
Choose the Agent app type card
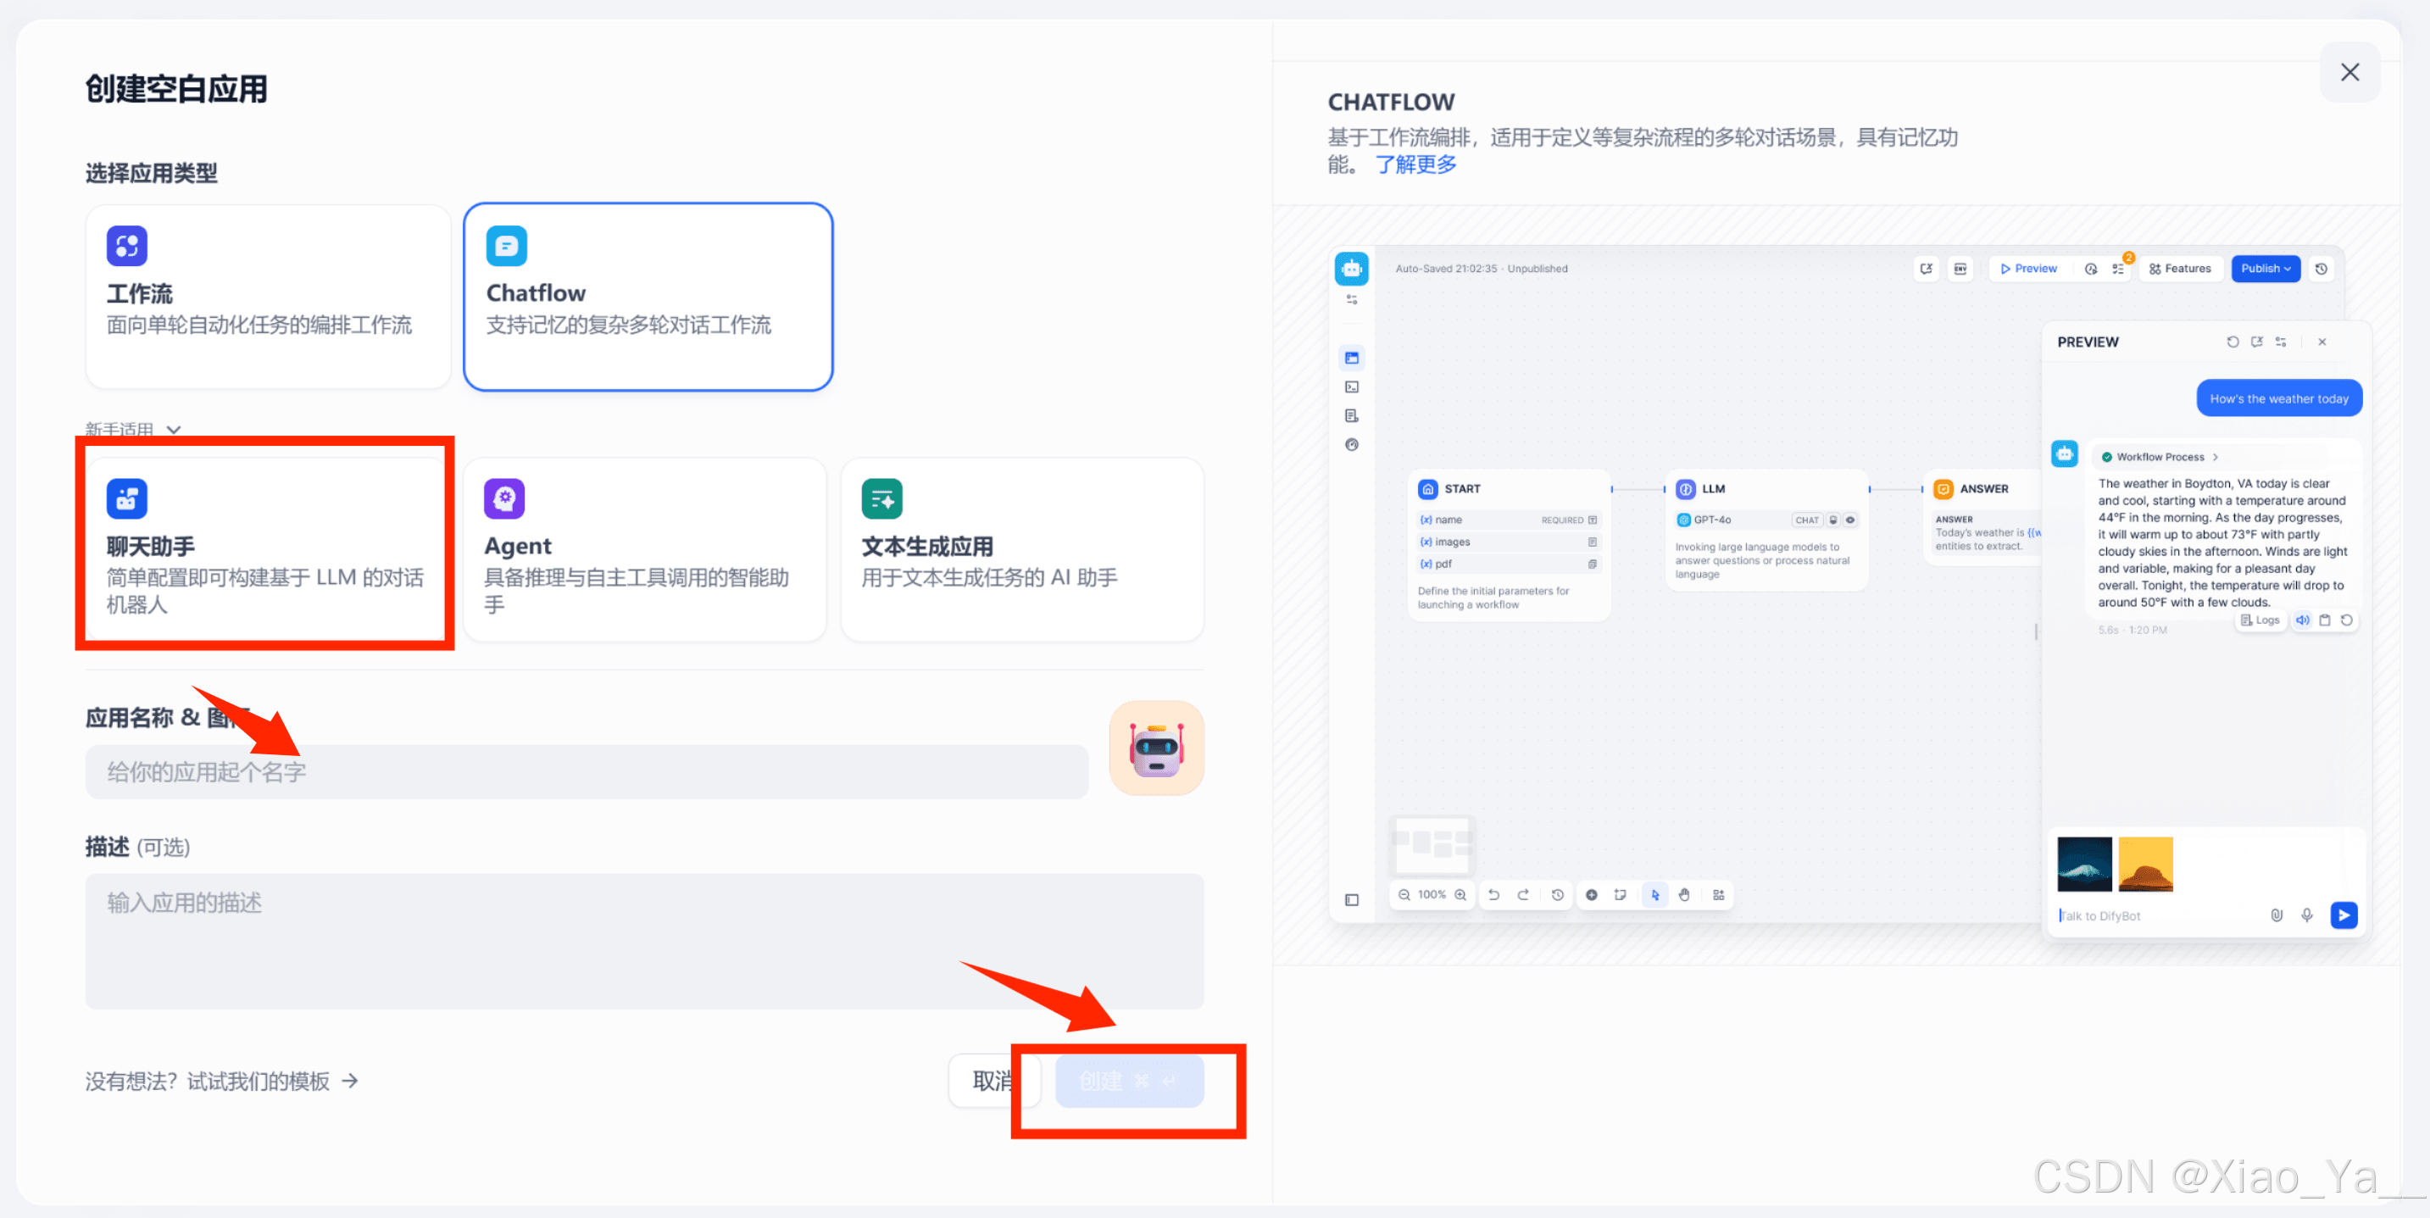coord(644,548)
